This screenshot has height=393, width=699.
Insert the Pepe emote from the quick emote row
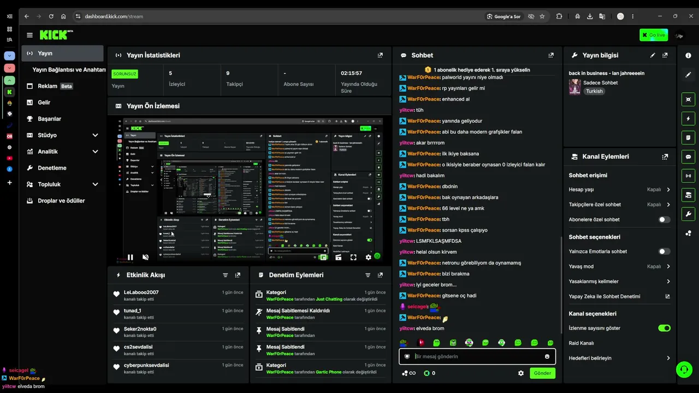(x=403, y=343)
